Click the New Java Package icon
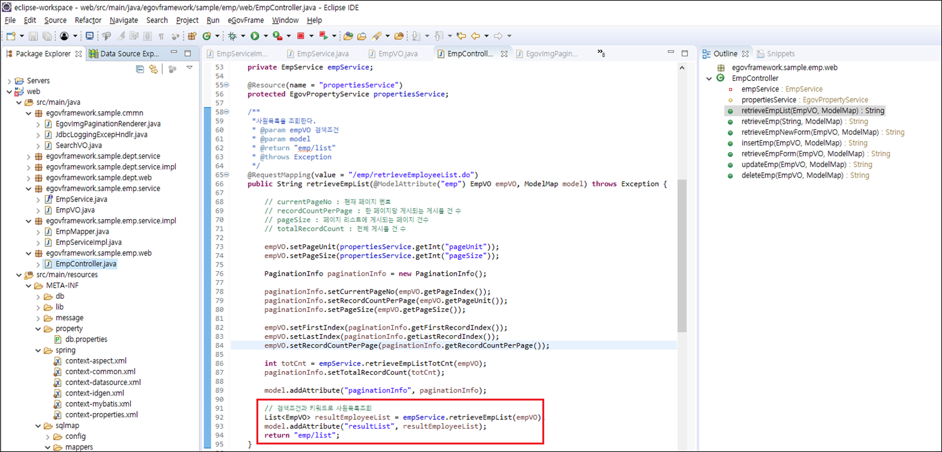Viewport: 942px width, 452px height. [x=192, y=36]
